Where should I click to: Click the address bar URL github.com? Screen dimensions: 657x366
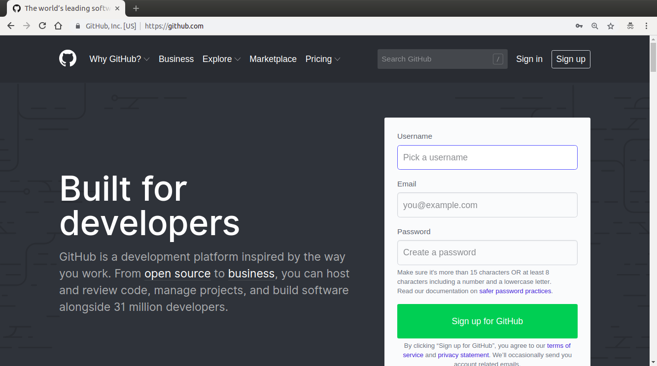174,26
